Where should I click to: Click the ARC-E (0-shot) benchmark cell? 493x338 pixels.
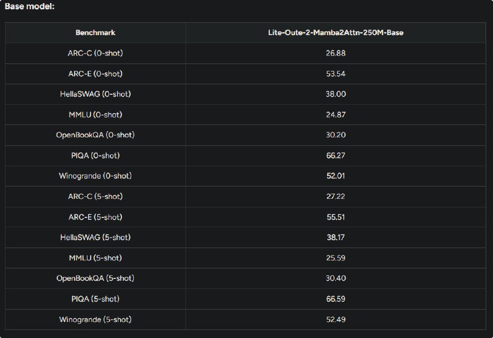pyautogui.click(x=96, y=74)
